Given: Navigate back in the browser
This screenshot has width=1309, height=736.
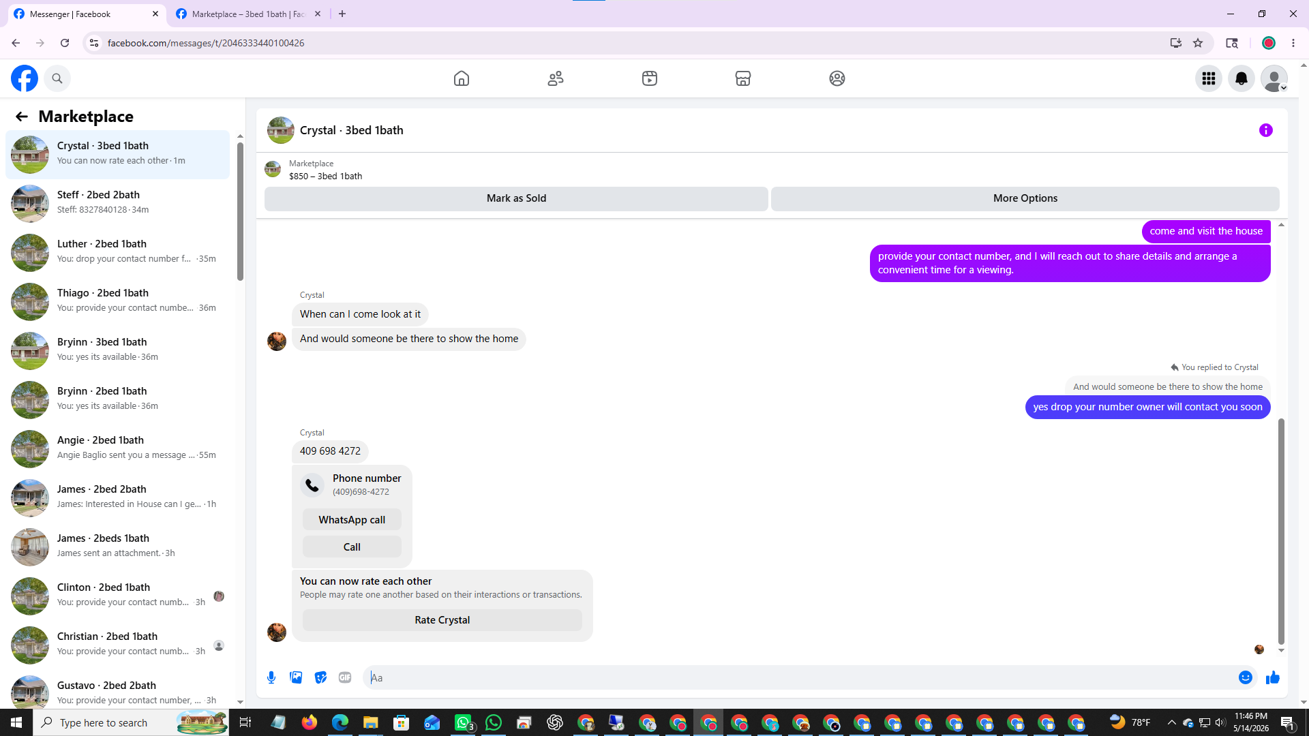Looking at the screenshot, I should tap(16, 43).
